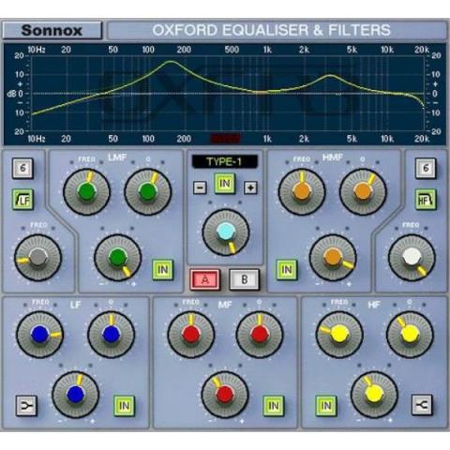Click the low filter frequency grey knob
The width and height of the screenshot is (450, 450).
pos(37,258)
